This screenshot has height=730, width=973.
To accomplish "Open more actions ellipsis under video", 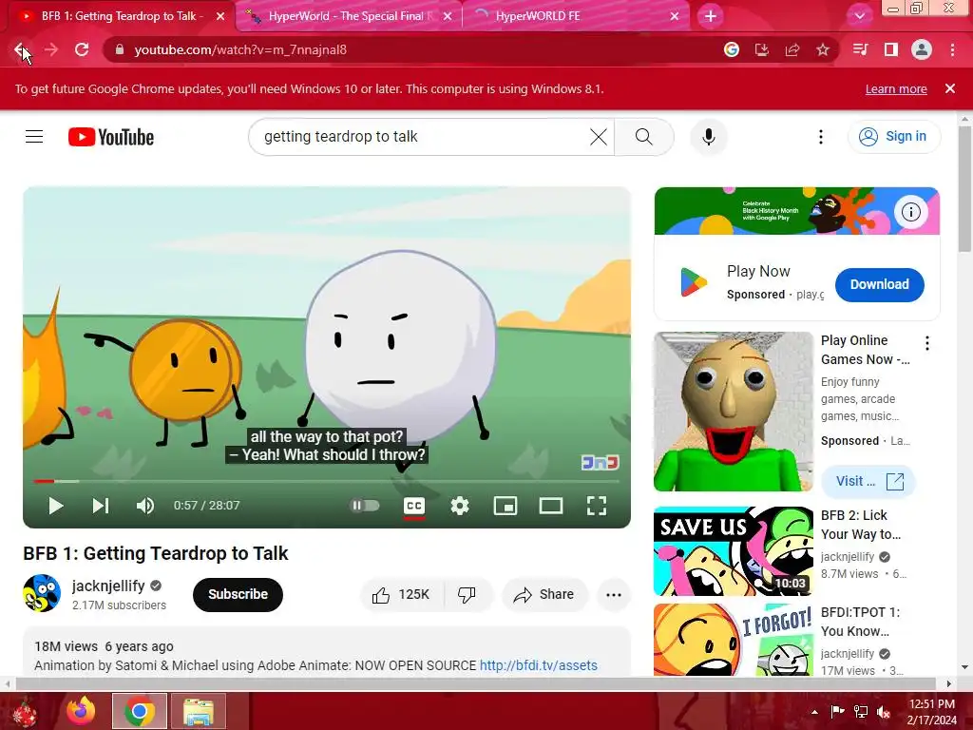I will (x=614, y=595).
